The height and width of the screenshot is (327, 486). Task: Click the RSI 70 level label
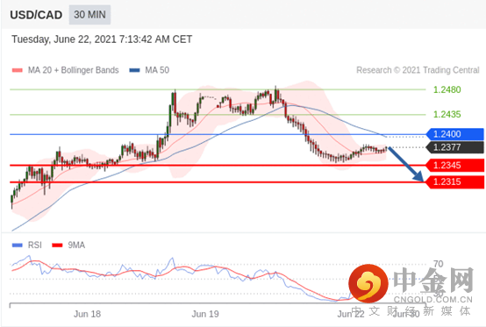point(438,264)
